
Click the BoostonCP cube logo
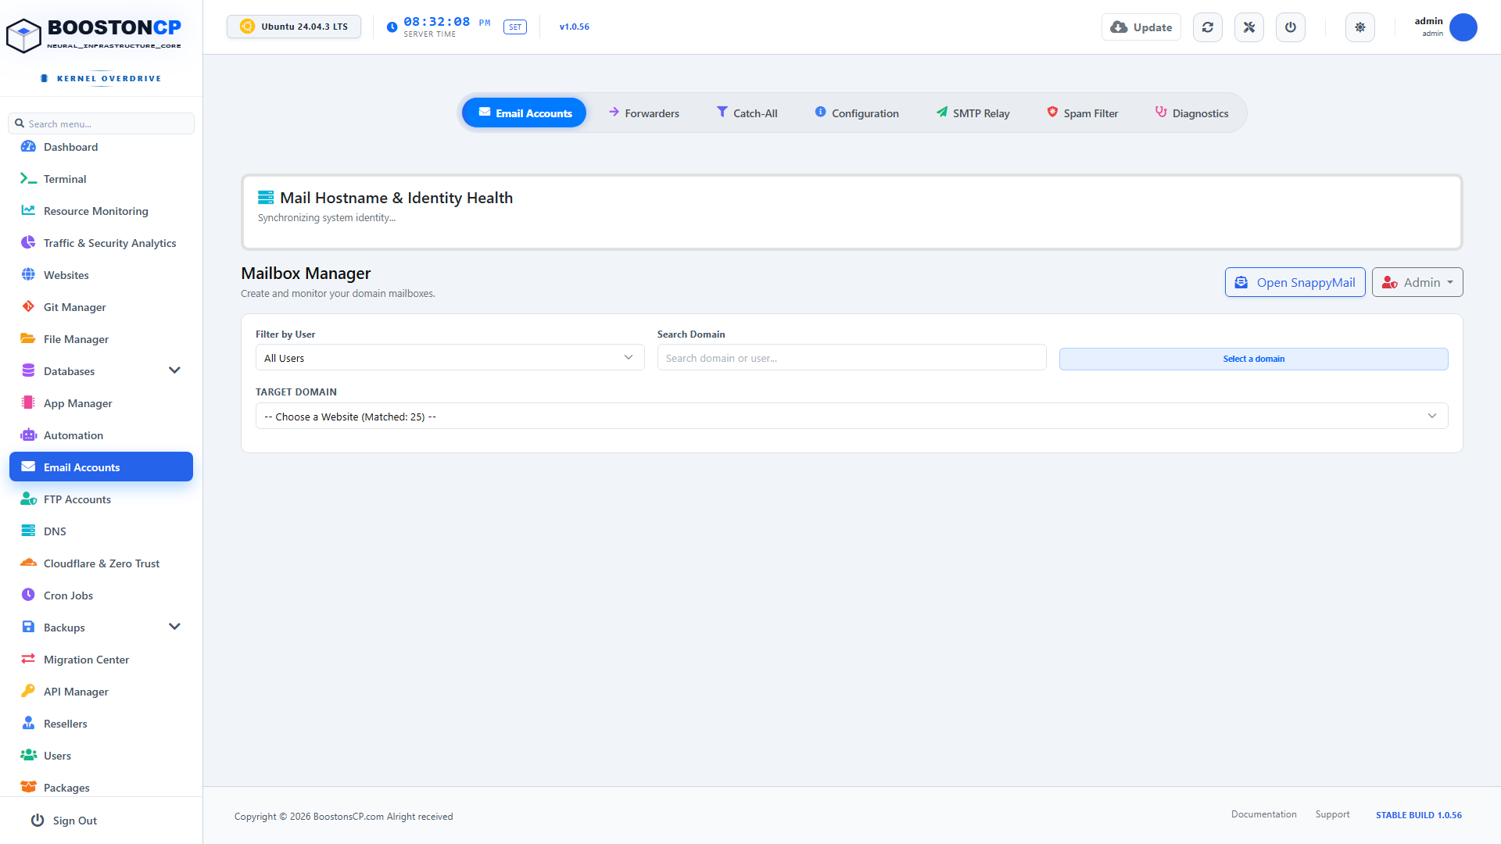[x=23, y=35]
